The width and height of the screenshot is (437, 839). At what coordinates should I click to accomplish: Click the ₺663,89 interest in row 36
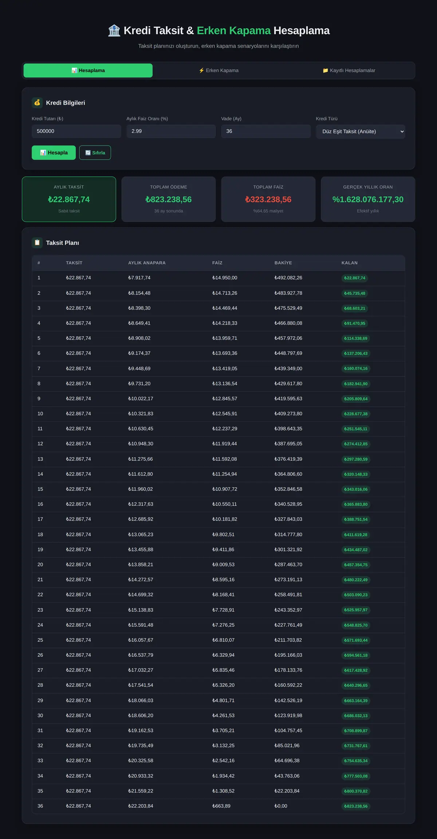221,806
